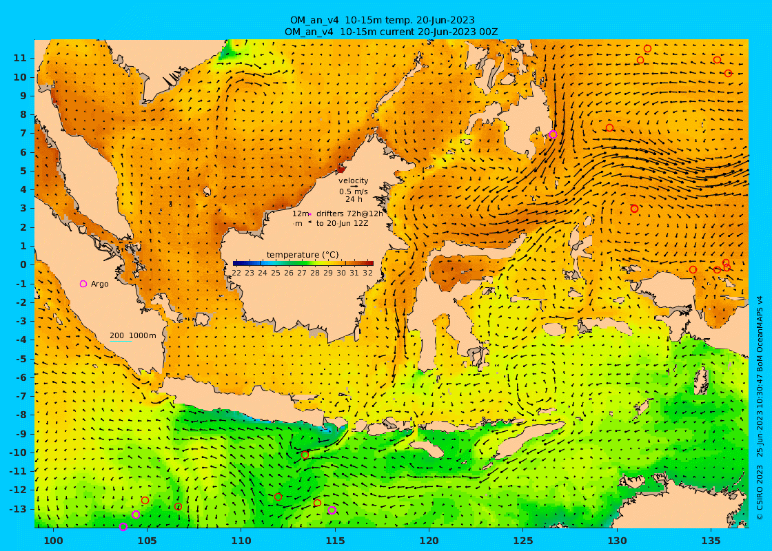The image size is (772, 551).
Task: Click the longitude axis label '110'
Action: 241,541
